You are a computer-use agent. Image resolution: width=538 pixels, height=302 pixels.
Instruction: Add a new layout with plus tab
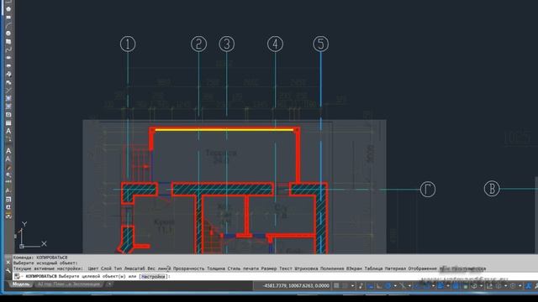pyautogui.click(x=109, y=284)
